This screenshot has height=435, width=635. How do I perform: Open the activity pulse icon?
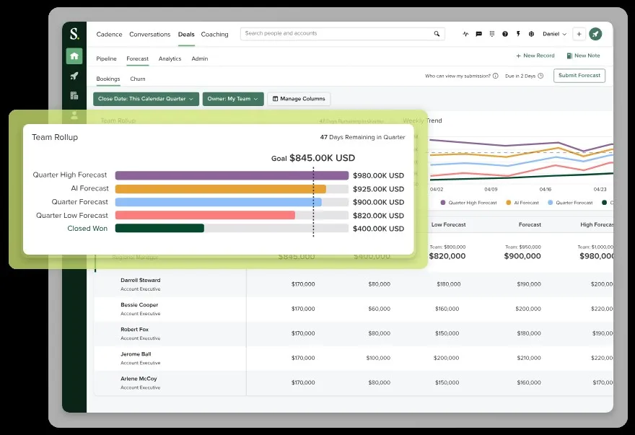[465, 34]
